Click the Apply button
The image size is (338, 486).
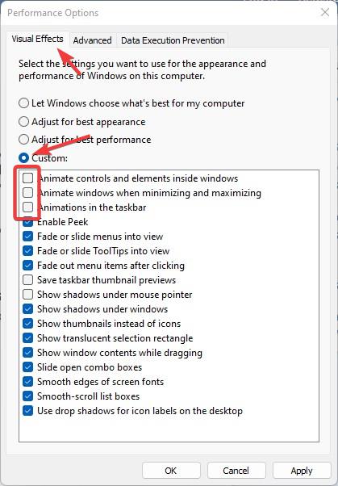tap(302, 471)
